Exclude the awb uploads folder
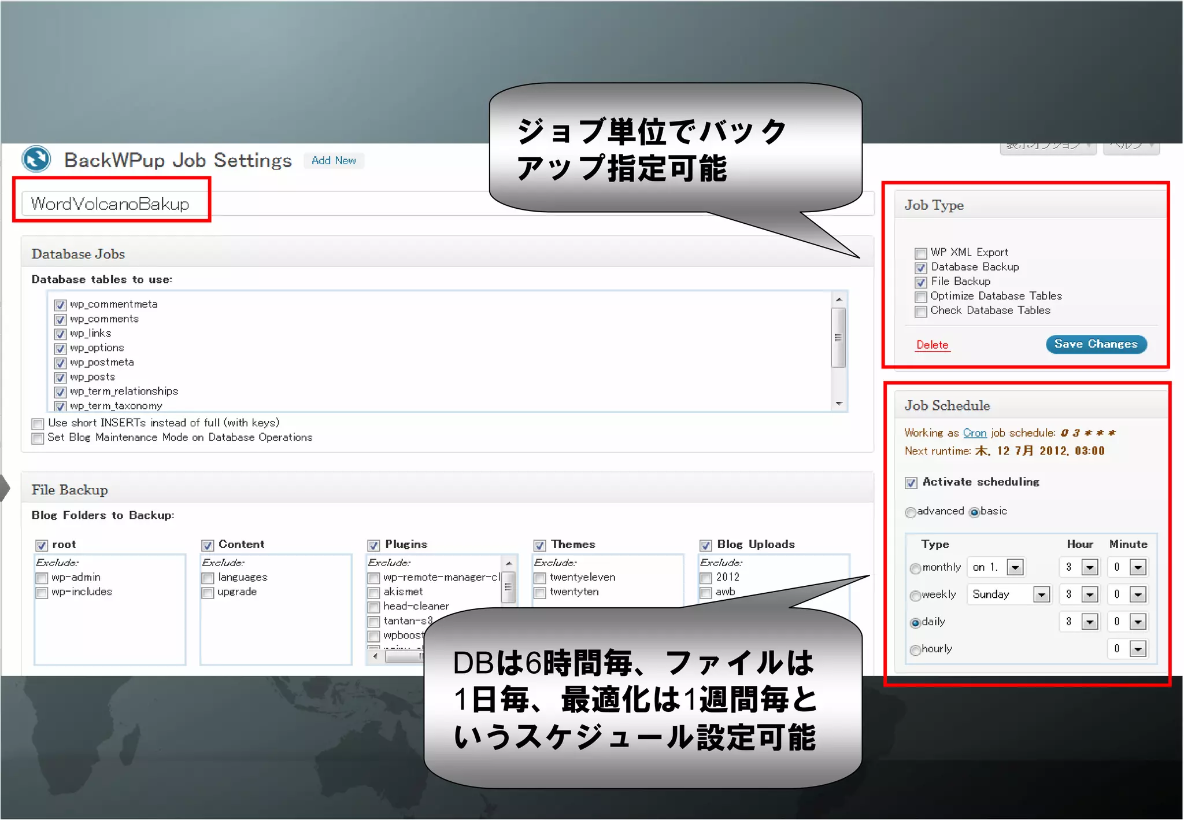1184x820 pixels. [x=706, y=592]
